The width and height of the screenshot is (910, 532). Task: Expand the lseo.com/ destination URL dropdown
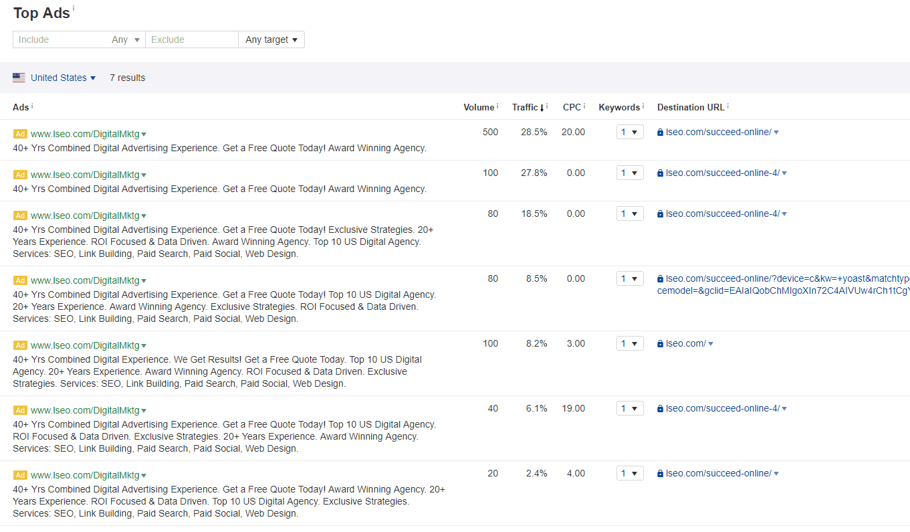[x=711, y=343]
